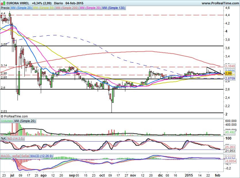Image resolution: width=240 pixels, height=178 pixels.
Task: Toggle the MM (Simple 20) moving average label
Action: [21, 8]
